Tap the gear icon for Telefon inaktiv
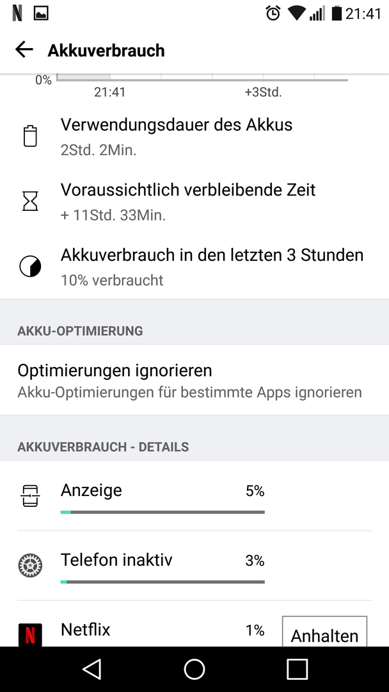The height and width of the screenshot is (692, 389). coord(30,565)
